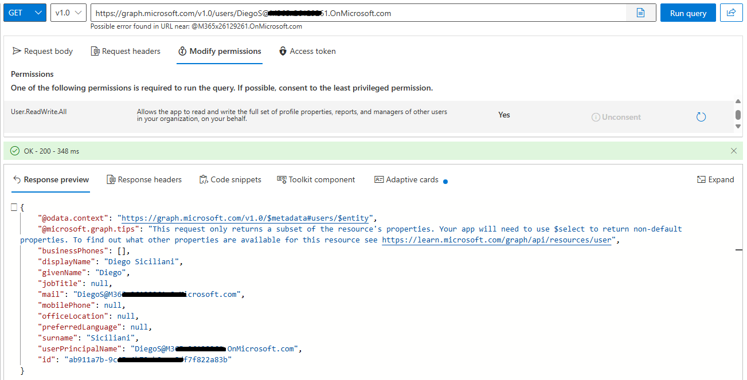
Task: Dismiss the OK - 200 status message
Action: [734, 151]
